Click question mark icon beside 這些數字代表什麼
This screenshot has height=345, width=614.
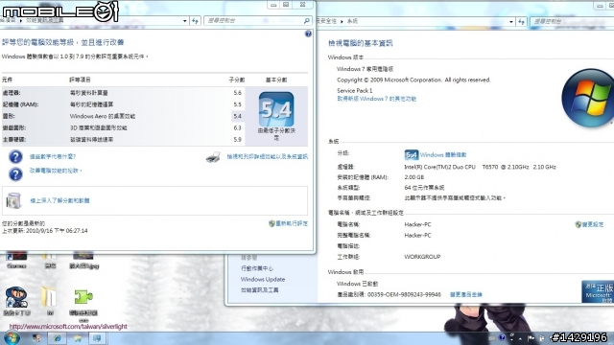pos(15,157)
